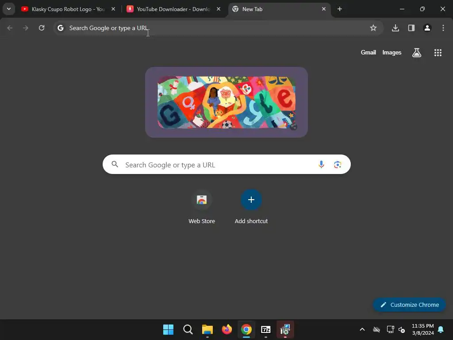Viewport: 453px width, 340px height.
Task: Open the Images link
Action: click(x=392, y=52)
